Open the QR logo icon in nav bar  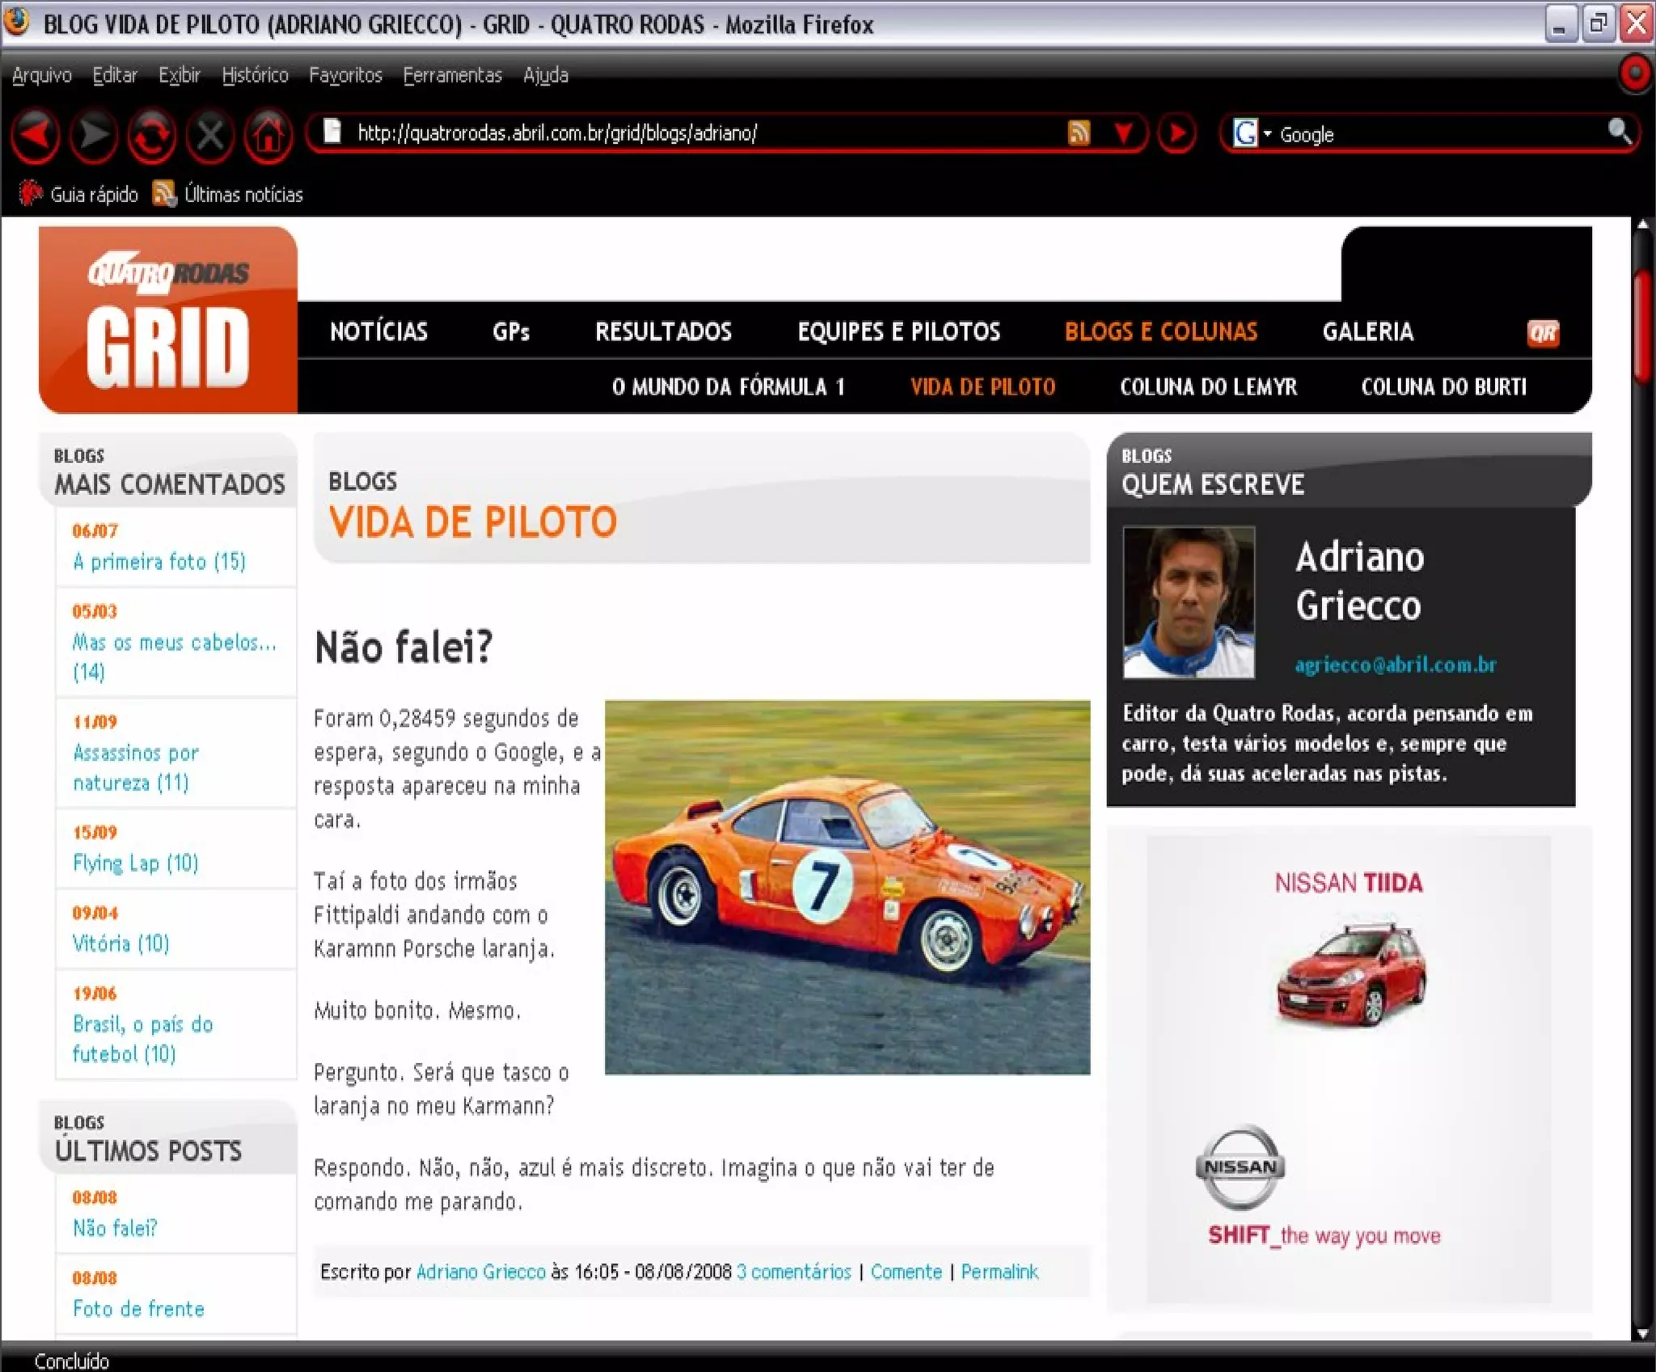pos(1543,332)
